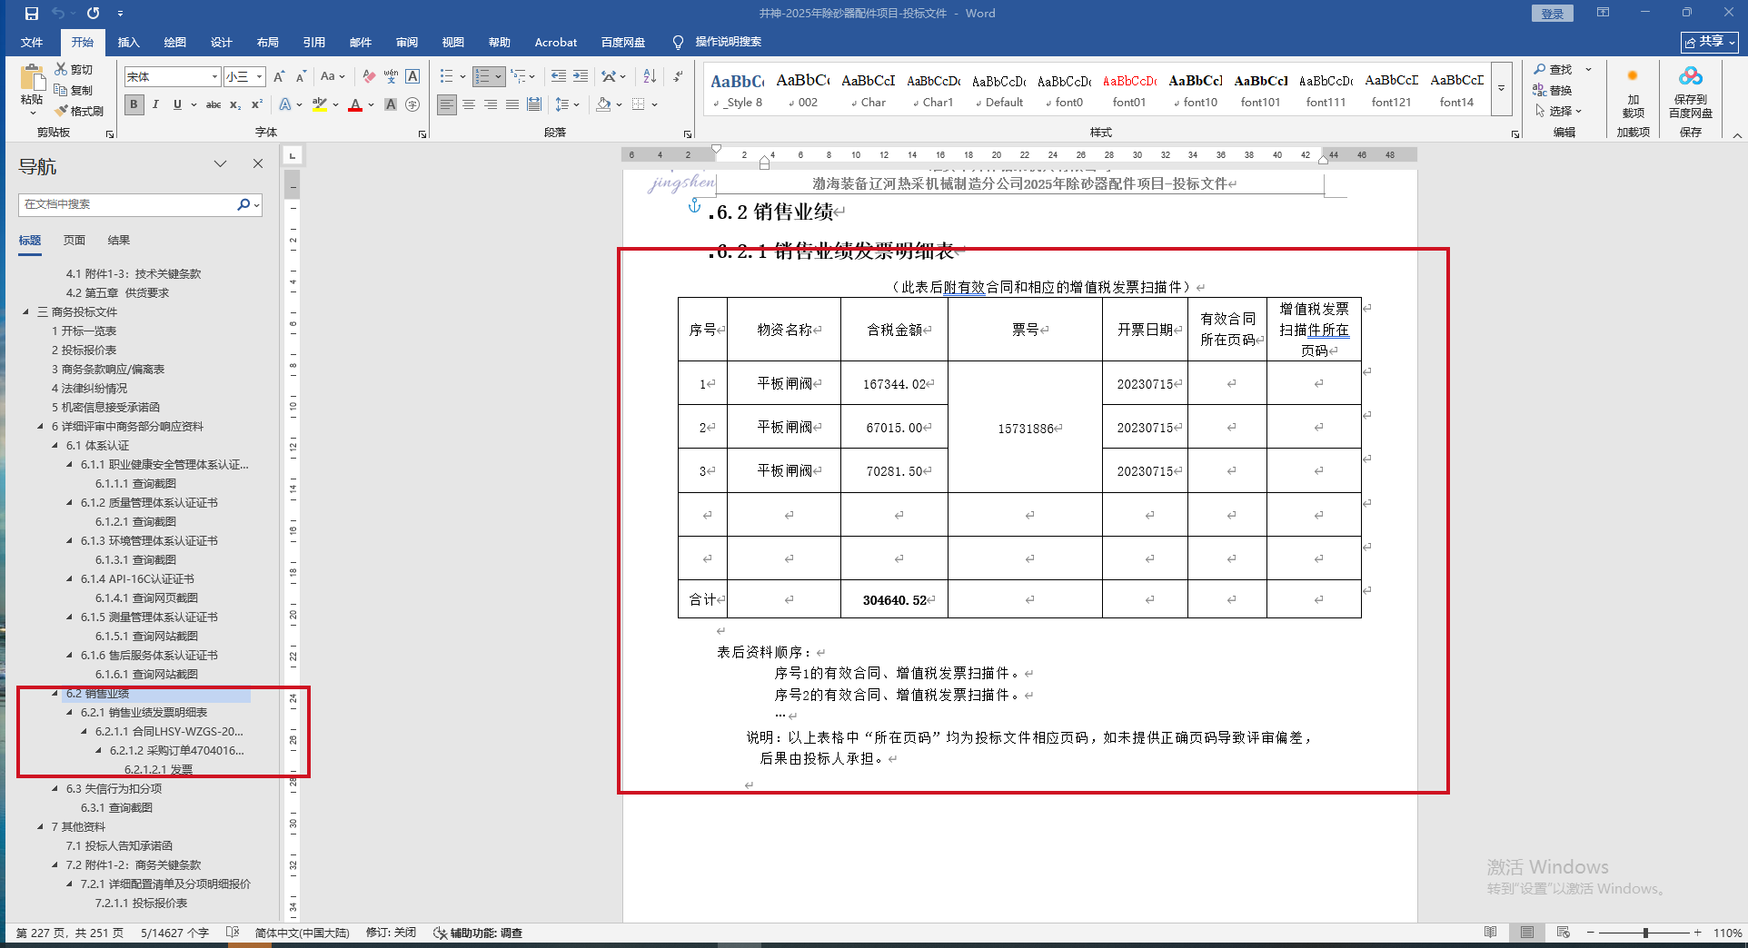The image size is (1748, 948).
Task: Toggle Underline formatting
Action: click(x=177, y=104)
